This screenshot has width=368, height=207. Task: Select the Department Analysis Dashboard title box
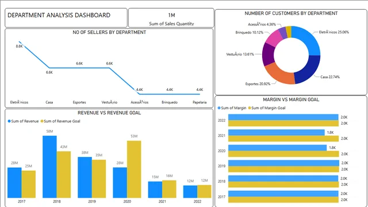click(66, 18)
